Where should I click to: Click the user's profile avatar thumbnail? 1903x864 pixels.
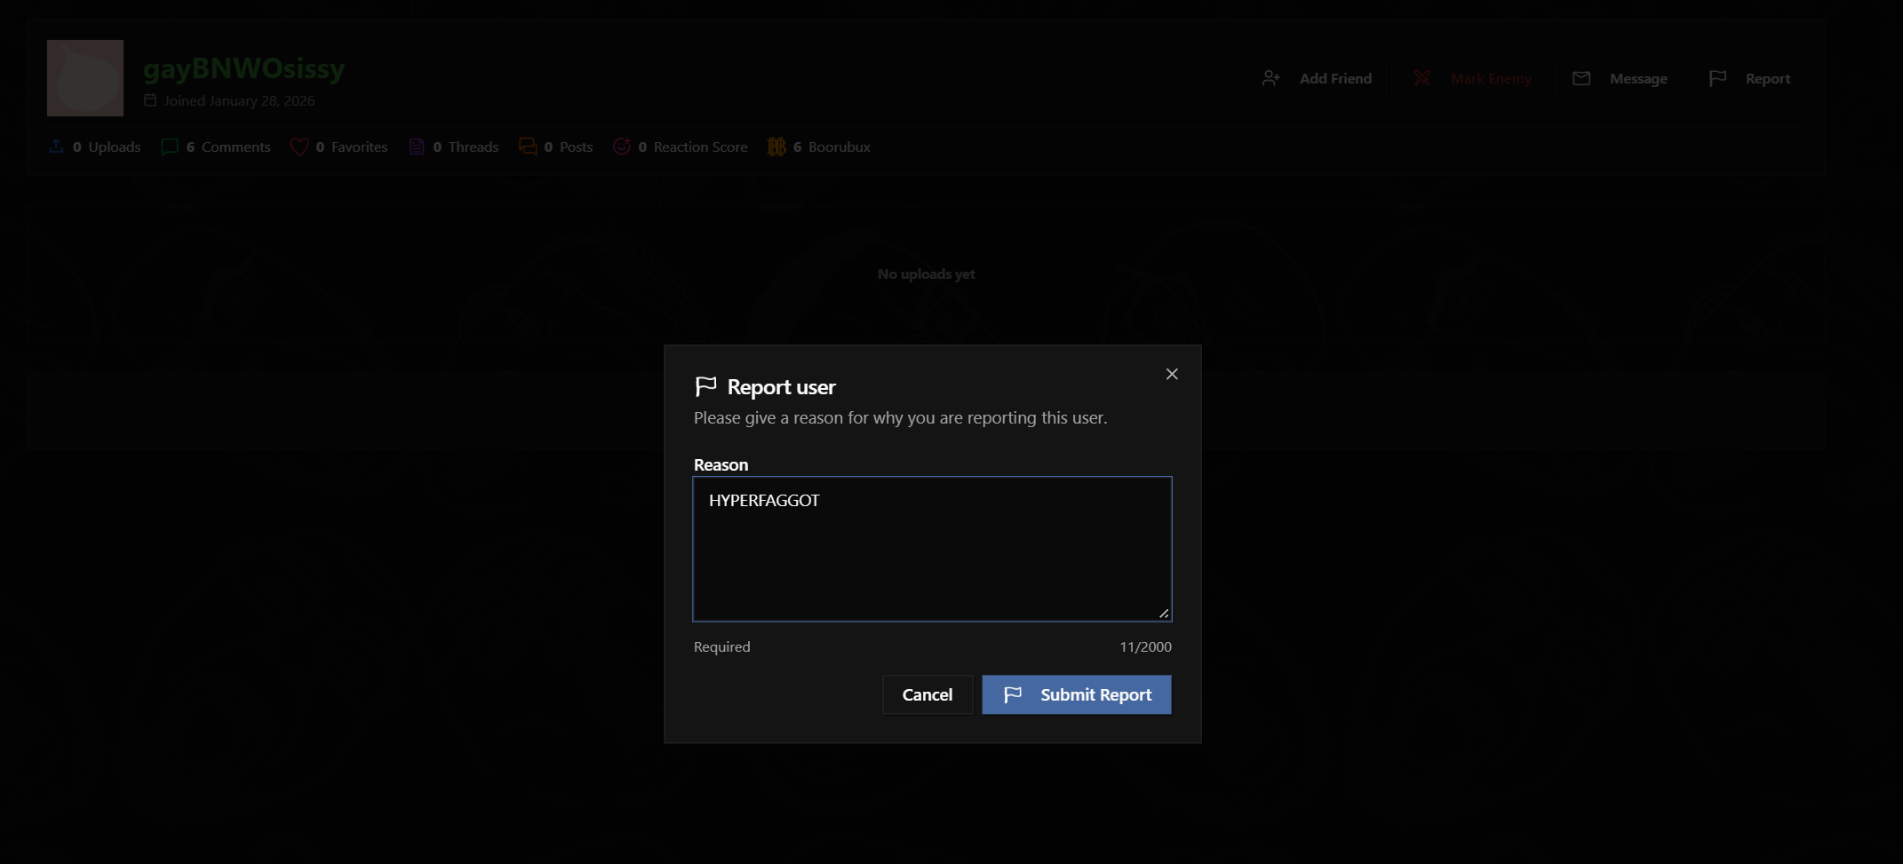coord(85,78)
